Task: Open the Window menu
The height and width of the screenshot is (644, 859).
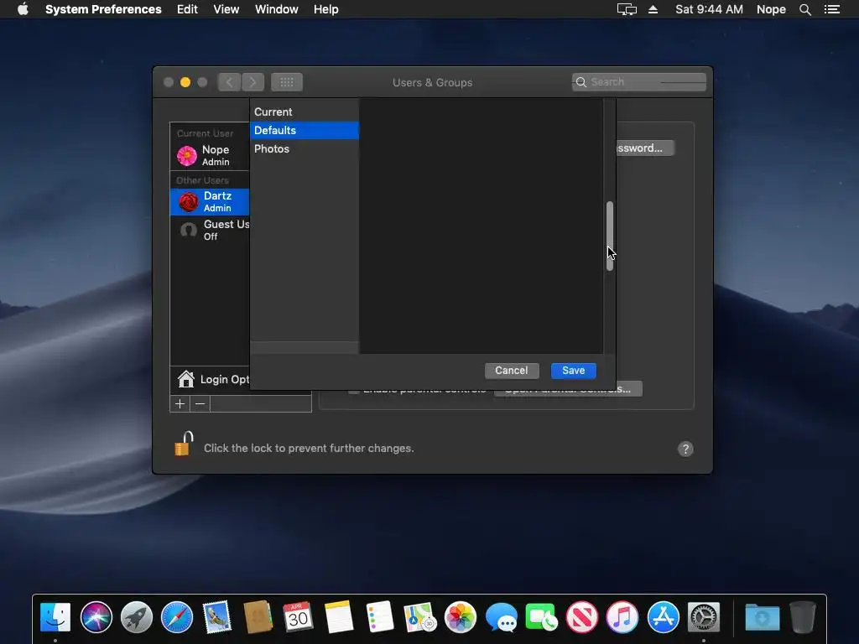Action: tap(277, 9)
